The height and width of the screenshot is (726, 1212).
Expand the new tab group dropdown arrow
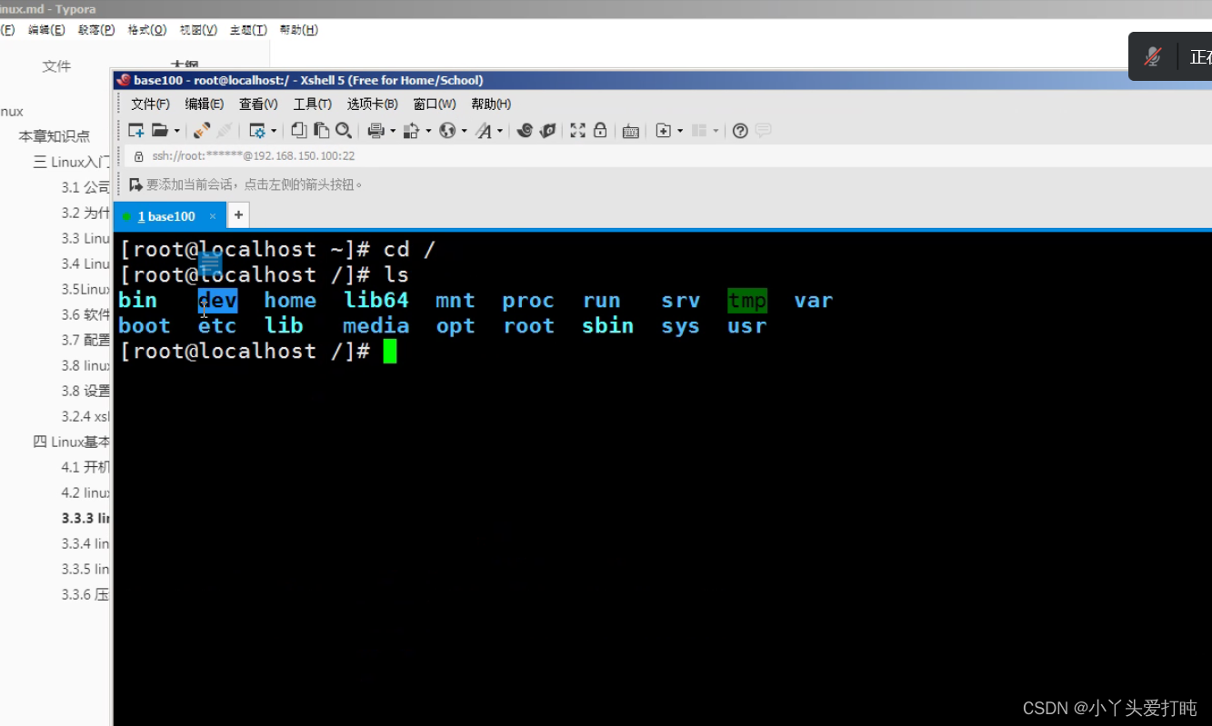(x=680, y=131)
